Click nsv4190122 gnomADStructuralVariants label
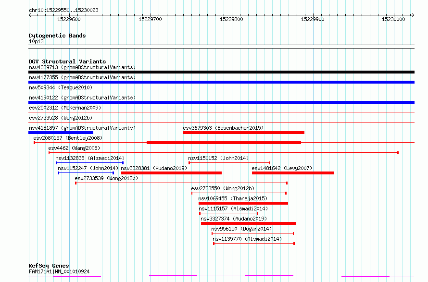This screenshot has height=282, width=428. coord(82,98)
